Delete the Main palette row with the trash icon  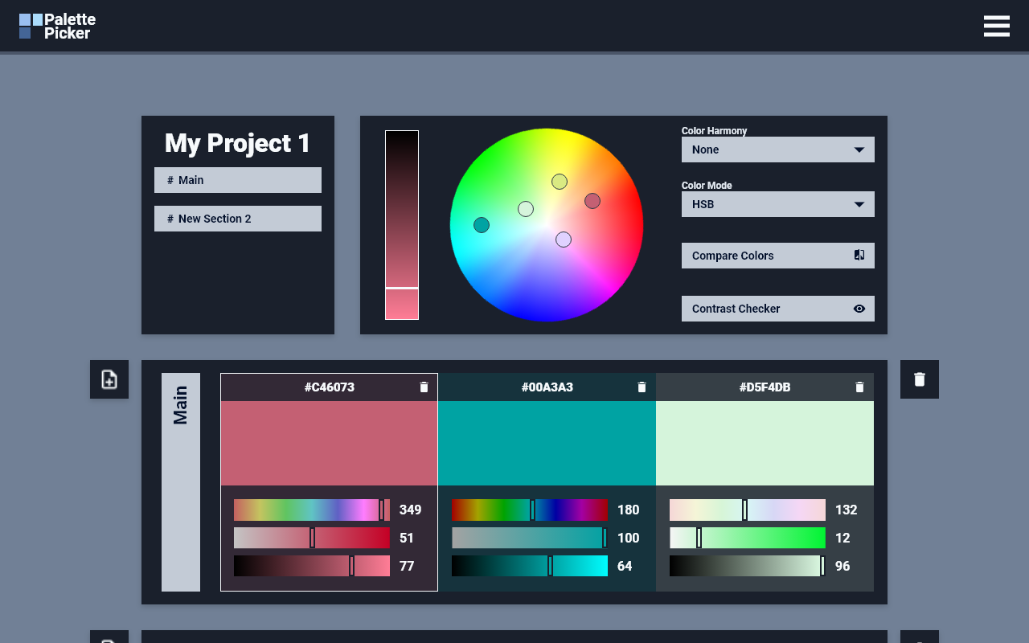point(919,379)
